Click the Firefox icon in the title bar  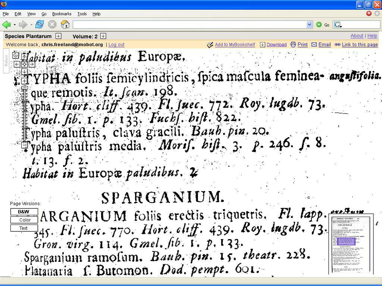[x=4, y=4]
